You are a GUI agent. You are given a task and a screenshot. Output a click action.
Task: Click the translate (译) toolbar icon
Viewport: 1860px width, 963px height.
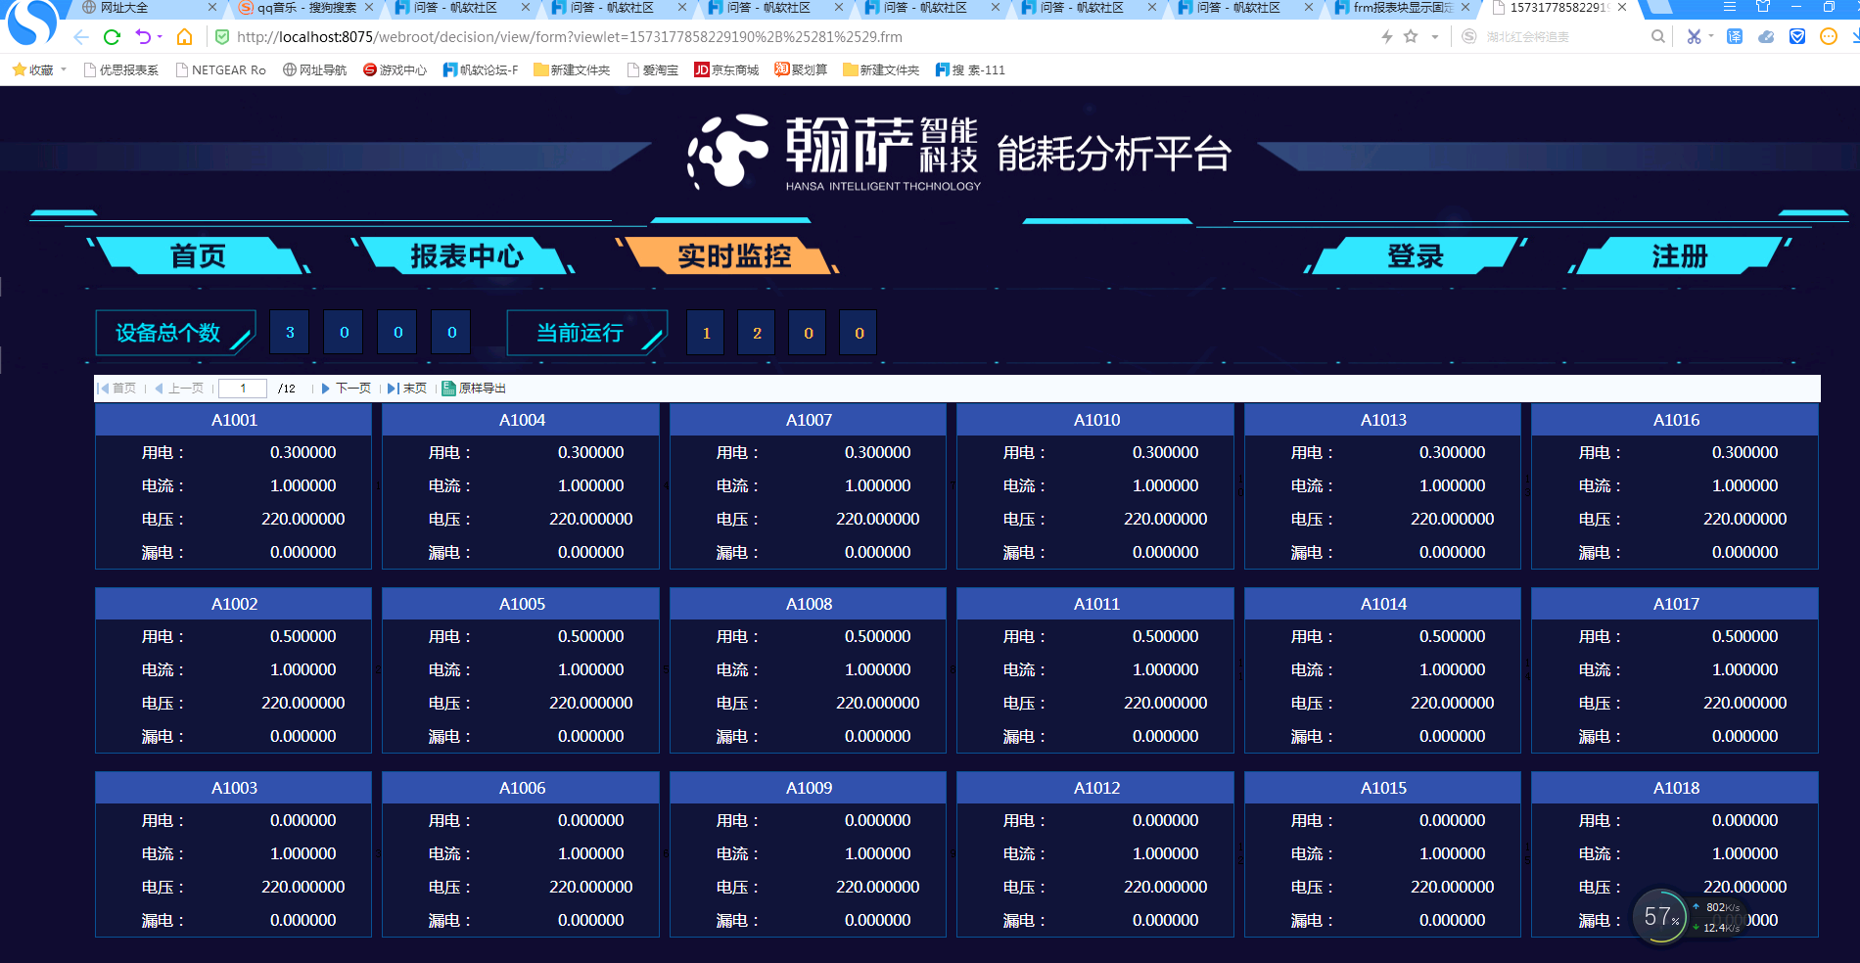(1735, 37)
